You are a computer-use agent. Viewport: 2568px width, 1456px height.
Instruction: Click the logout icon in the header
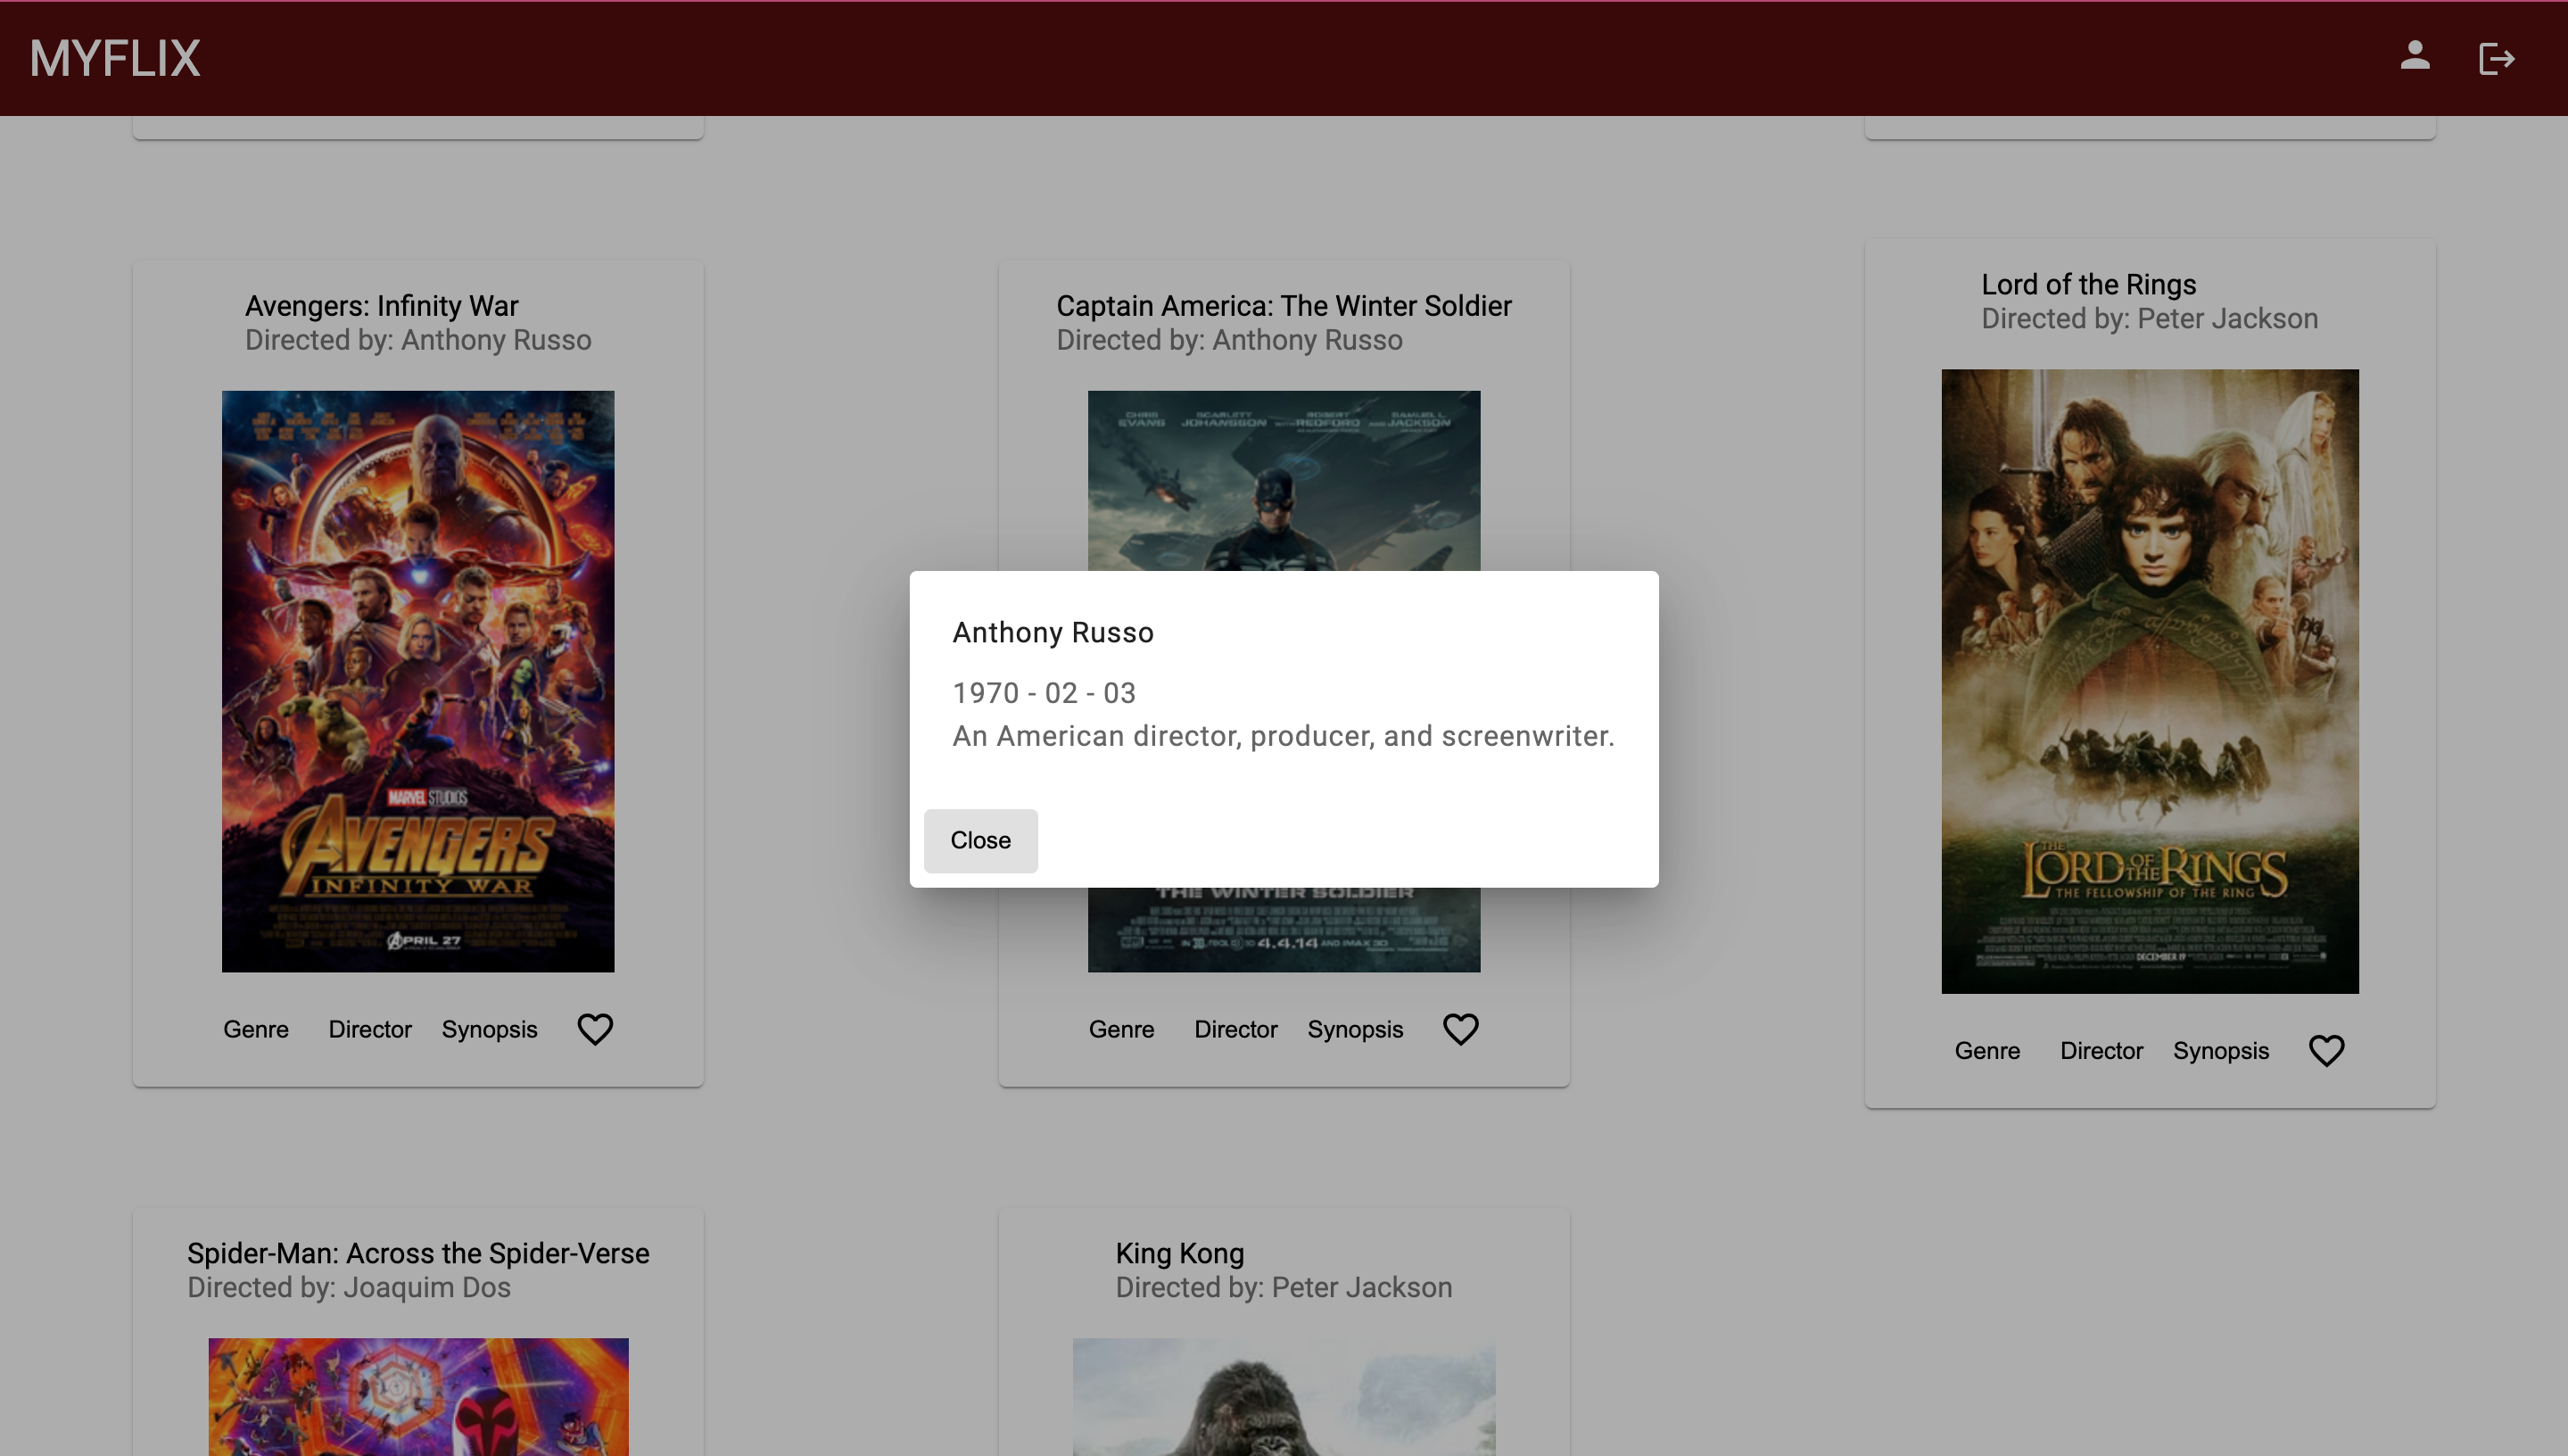[x=2496, y=57]
